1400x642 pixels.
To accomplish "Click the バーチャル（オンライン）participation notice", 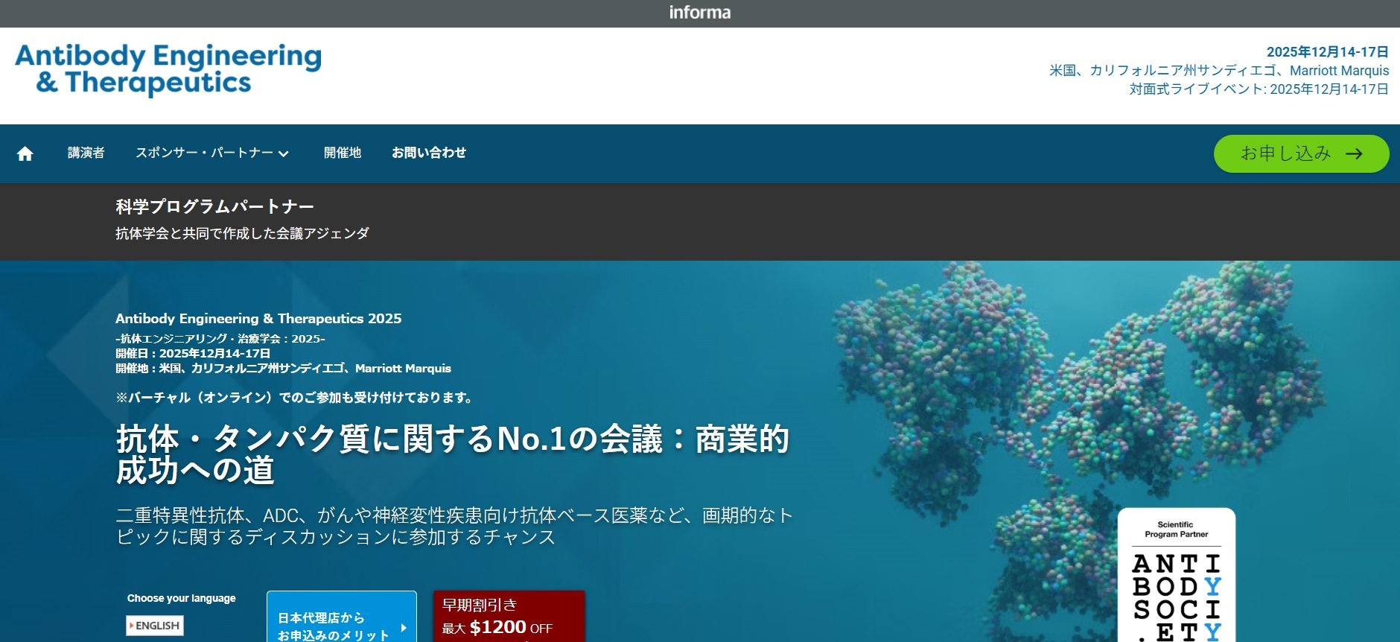I will (x=296, y=398).
